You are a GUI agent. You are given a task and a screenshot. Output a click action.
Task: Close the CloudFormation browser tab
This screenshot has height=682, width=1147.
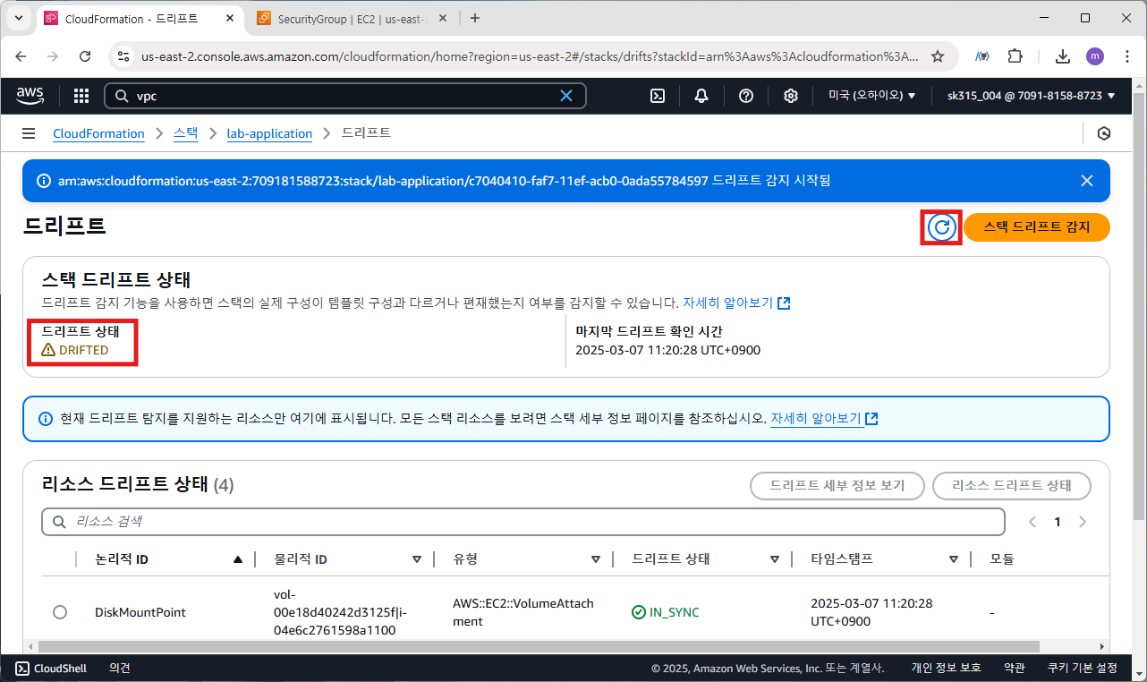tap(230, 18)
